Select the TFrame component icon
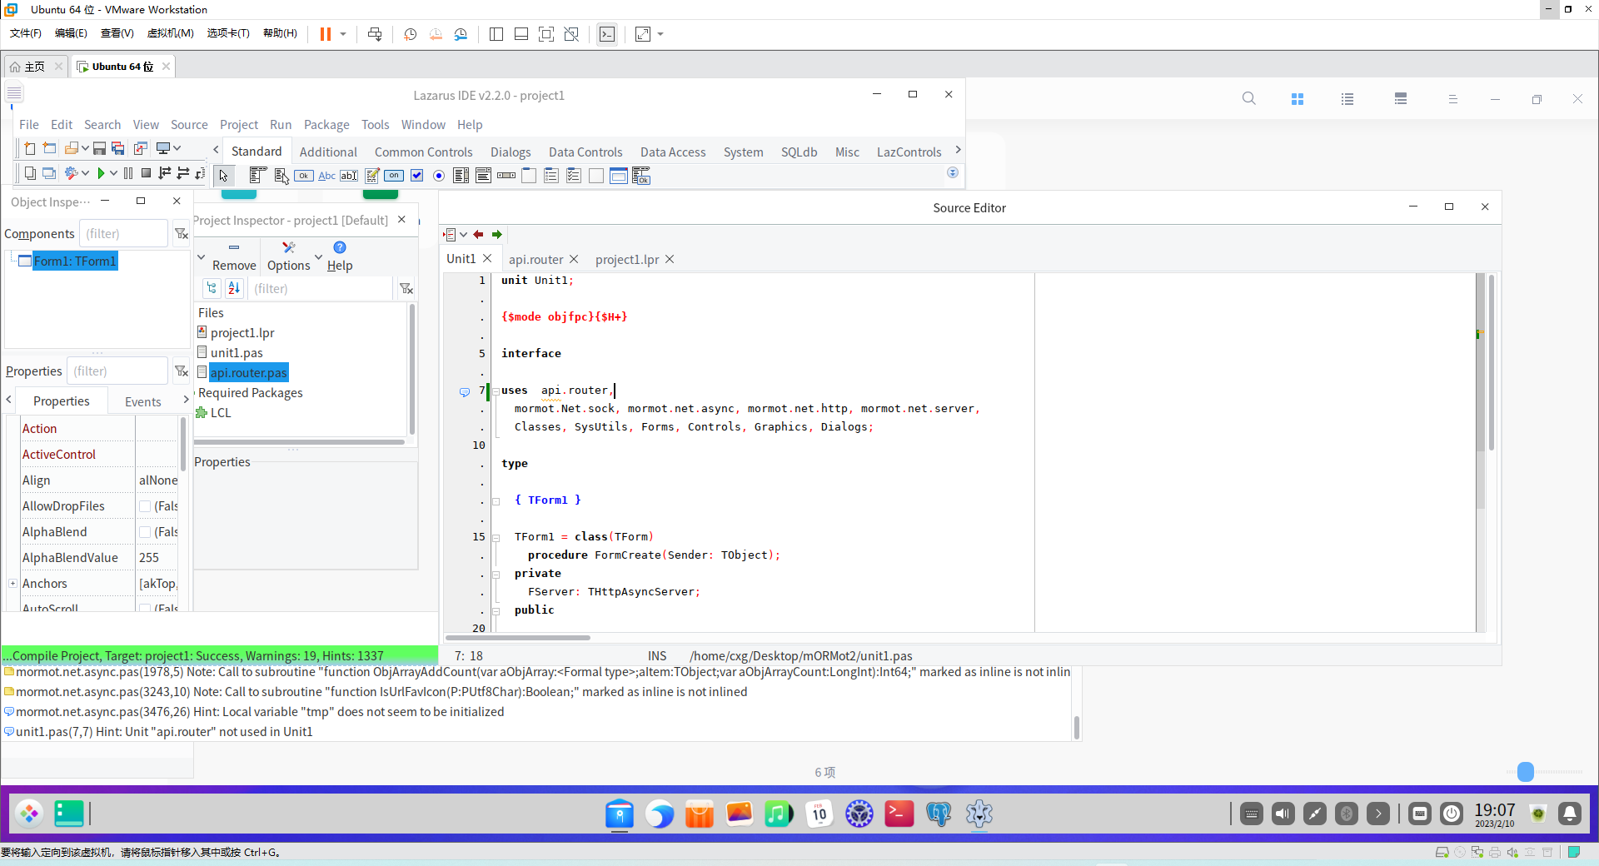 tap(619, 175)
